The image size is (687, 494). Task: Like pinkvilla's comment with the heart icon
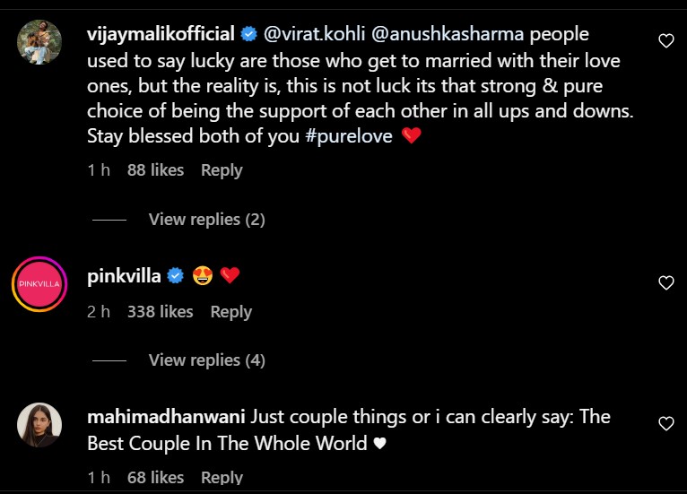pyautogui.click(x=665, y=283)
